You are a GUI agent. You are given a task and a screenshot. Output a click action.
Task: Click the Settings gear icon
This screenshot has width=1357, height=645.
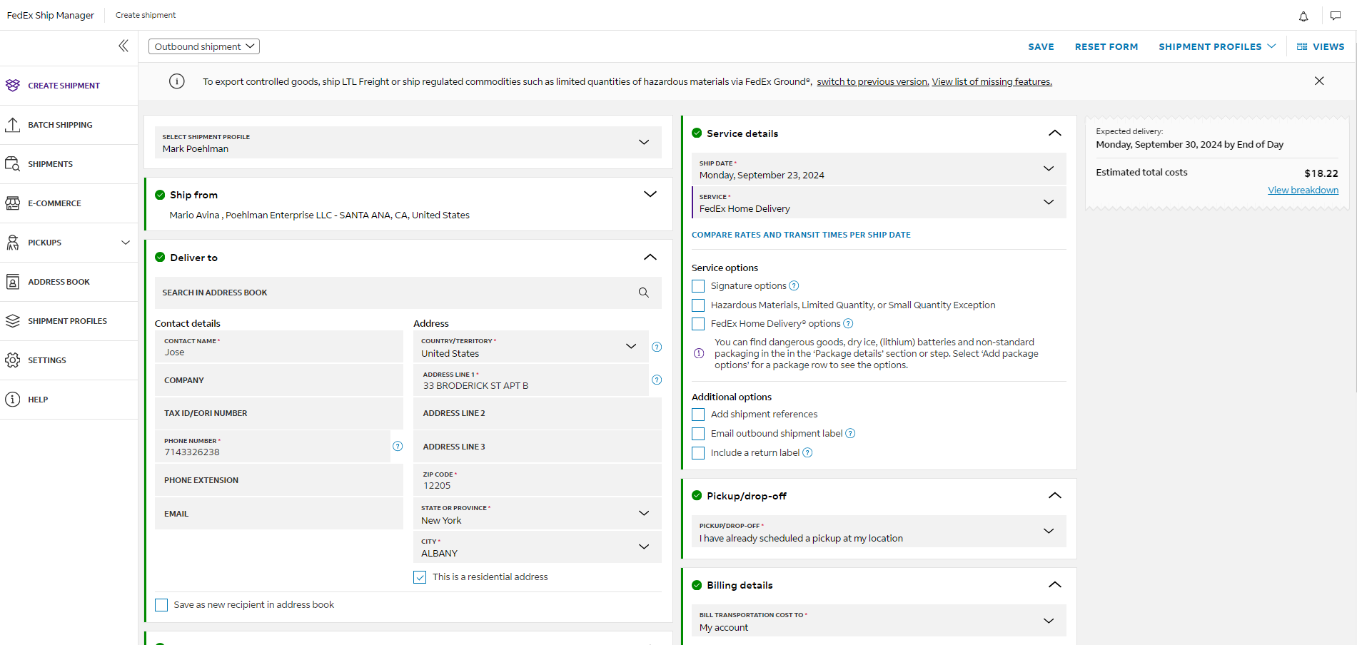coord(13,360)
